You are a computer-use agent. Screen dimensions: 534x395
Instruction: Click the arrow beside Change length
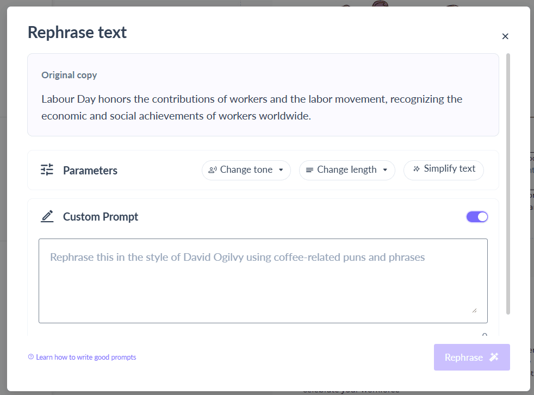point(385,170)
